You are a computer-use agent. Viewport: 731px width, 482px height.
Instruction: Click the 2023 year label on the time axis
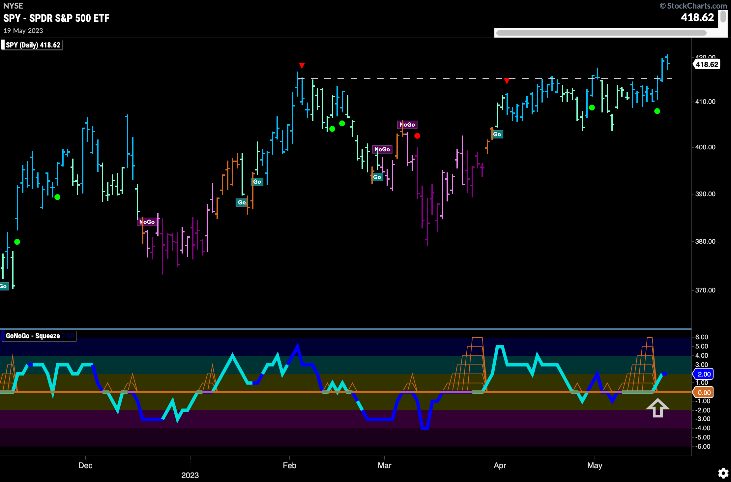click(x=190, y=475)
